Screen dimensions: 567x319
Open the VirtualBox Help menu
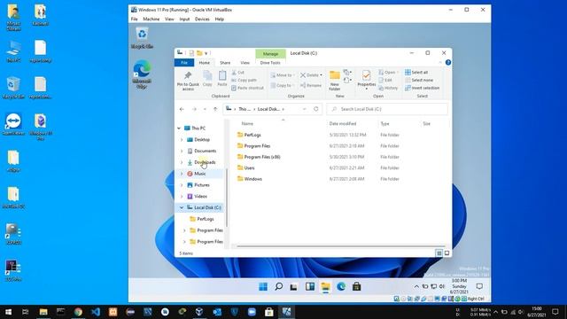[220, 19]
